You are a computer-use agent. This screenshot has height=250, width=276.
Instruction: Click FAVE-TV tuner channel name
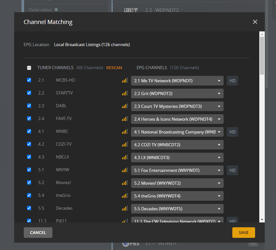pos(64,119)
